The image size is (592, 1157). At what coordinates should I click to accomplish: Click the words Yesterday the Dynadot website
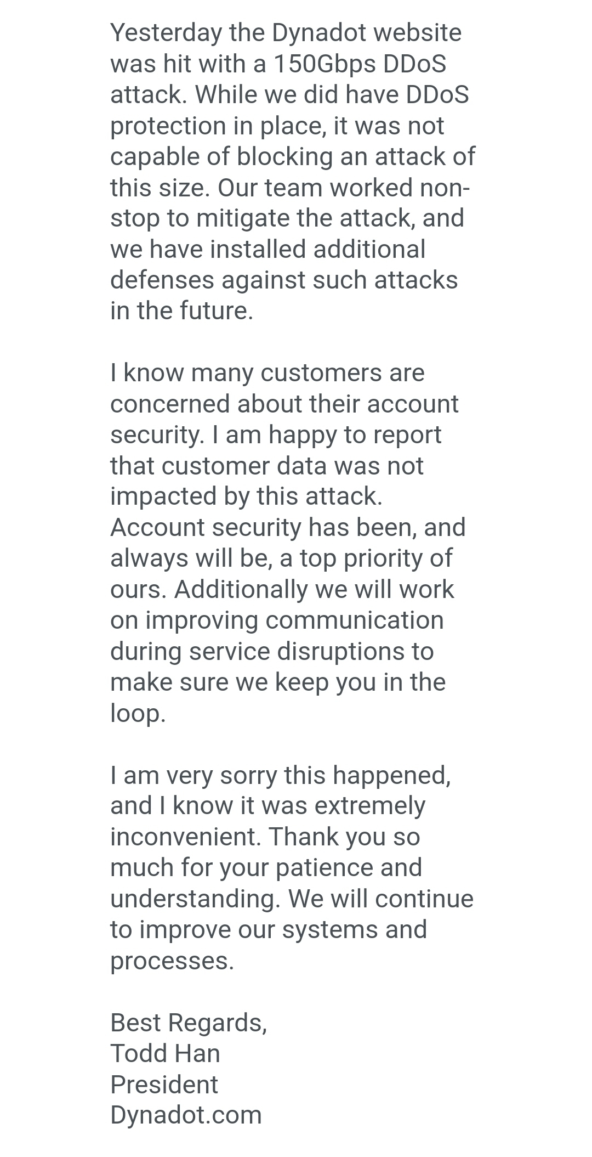[x=286, y=33]
